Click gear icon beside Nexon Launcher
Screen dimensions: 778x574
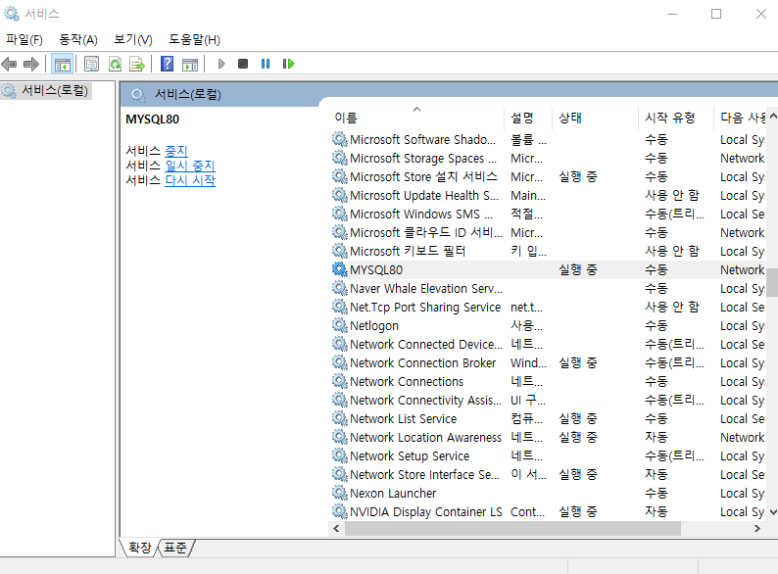tap(339, 493)
